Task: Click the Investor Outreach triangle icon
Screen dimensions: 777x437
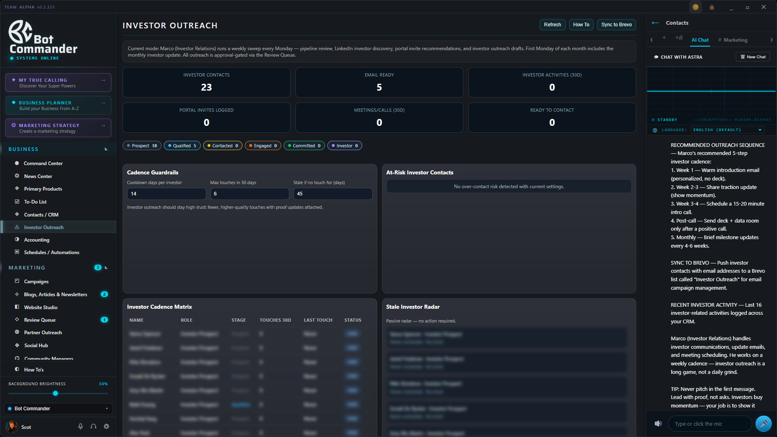Action: [x=17, y=227]
